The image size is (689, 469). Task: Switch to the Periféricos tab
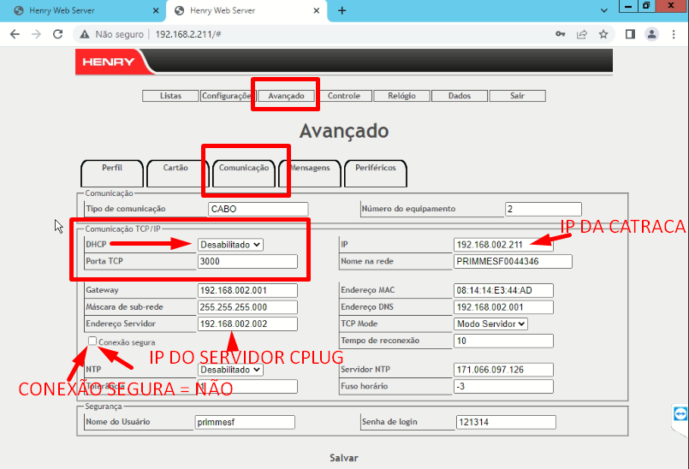pos(375,169)
